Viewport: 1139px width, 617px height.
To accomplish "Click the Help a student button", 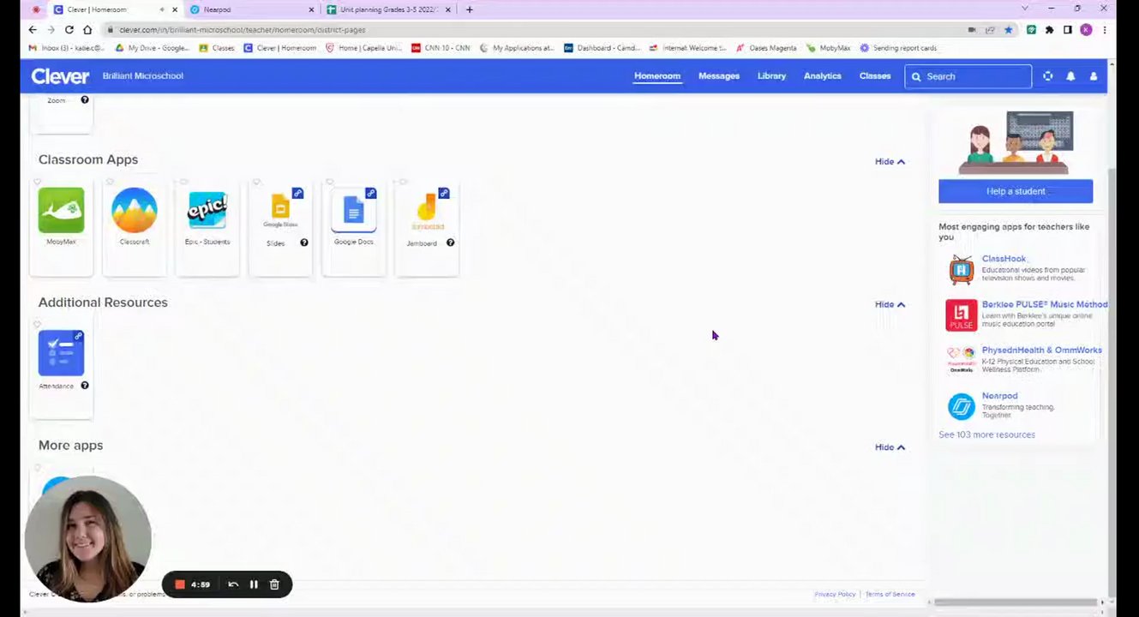I will (x=1016, y=191).
